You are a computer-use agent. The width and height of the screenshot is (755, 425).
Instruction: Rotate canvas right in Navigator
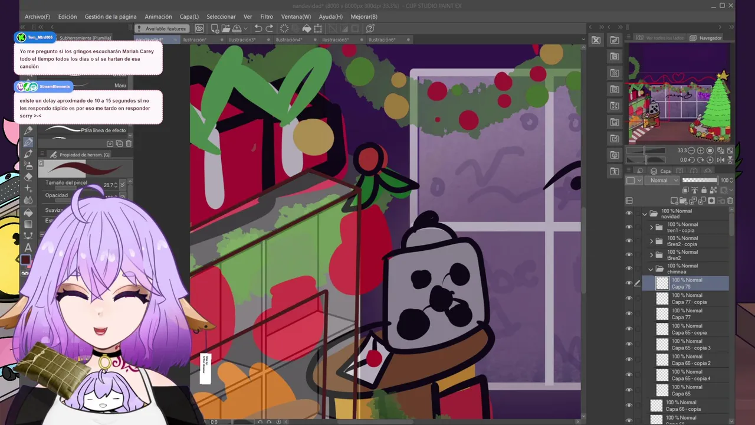(701, 160)
